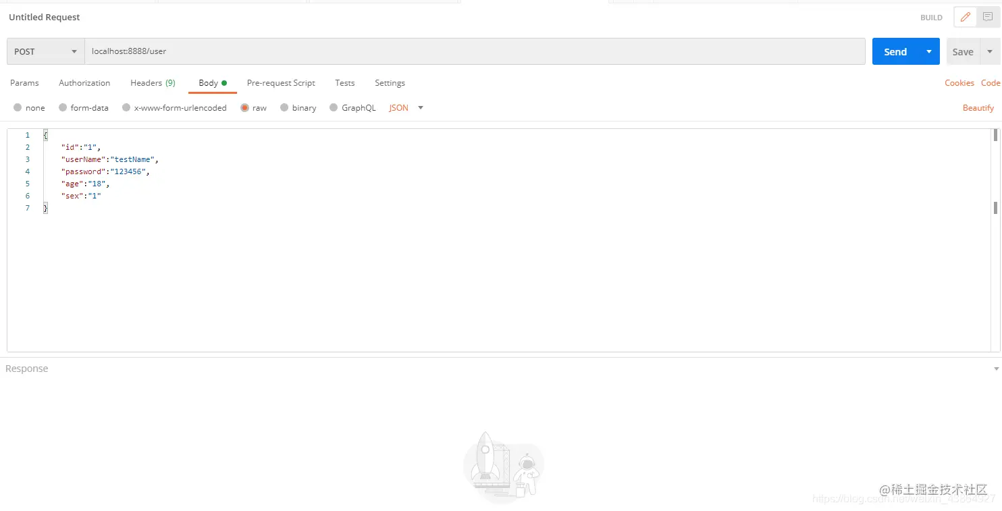
Task: Select the form-data radio option
Action: pyautogui.click(x=63, y=108)
